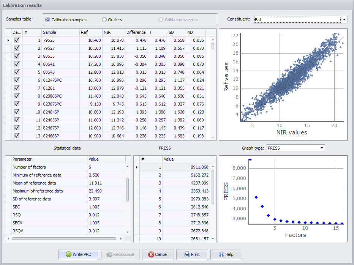Click the Print button
The image size is (354, 265).
pos(192,254)
